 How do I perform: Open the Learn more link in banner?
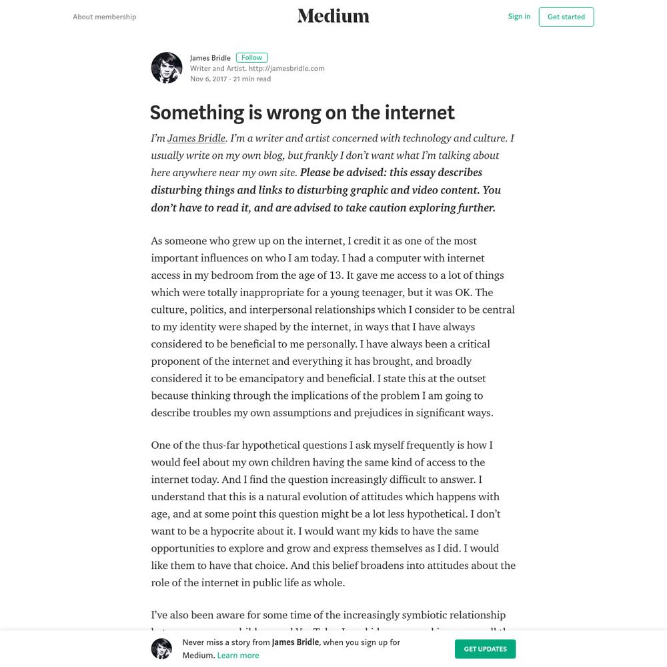[x=238, y=655]
